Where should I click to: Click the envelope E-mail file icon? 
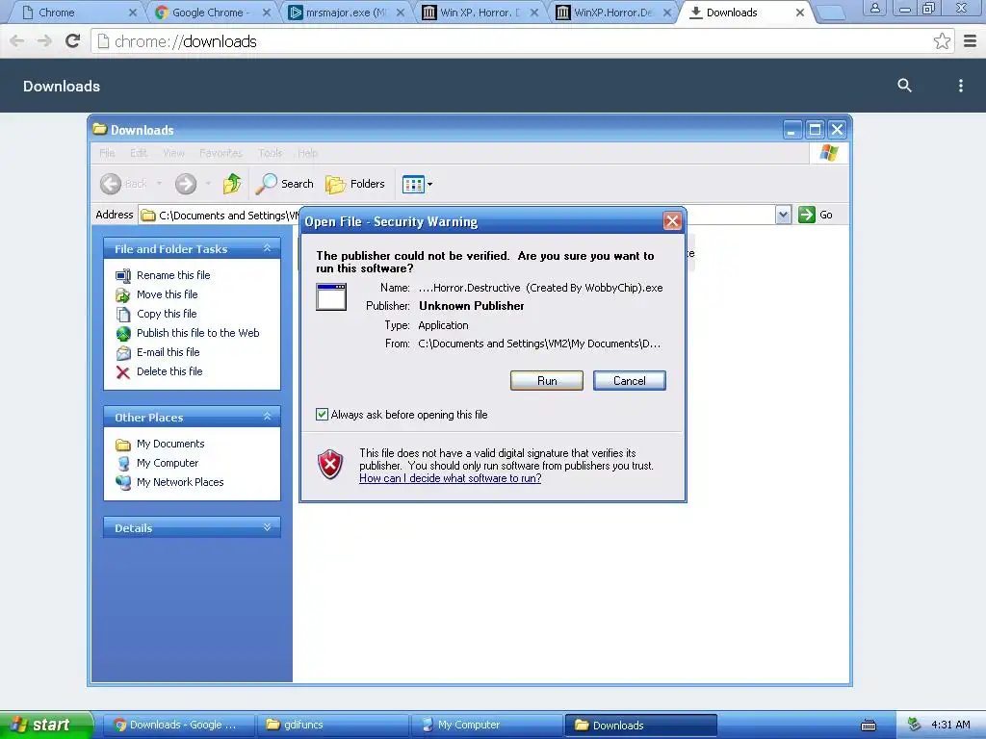click(123, 353)
